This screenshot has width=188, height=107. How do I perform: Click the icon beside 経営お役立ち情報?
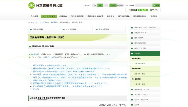click(132, 48)
